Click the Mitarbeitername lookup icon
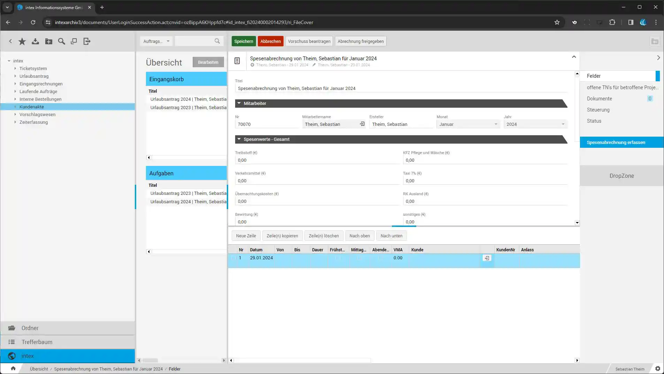 pyautogui.click(x=362, y=124)
